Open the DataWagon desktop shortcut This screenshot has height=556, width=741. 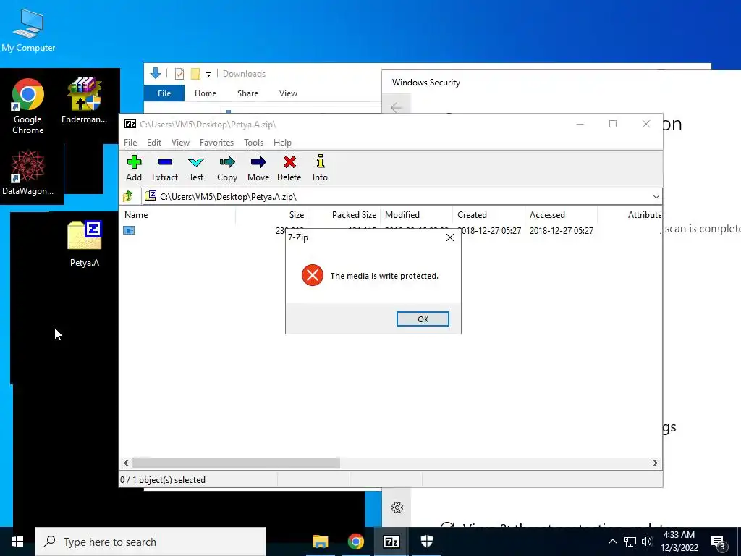pos(28,172)
